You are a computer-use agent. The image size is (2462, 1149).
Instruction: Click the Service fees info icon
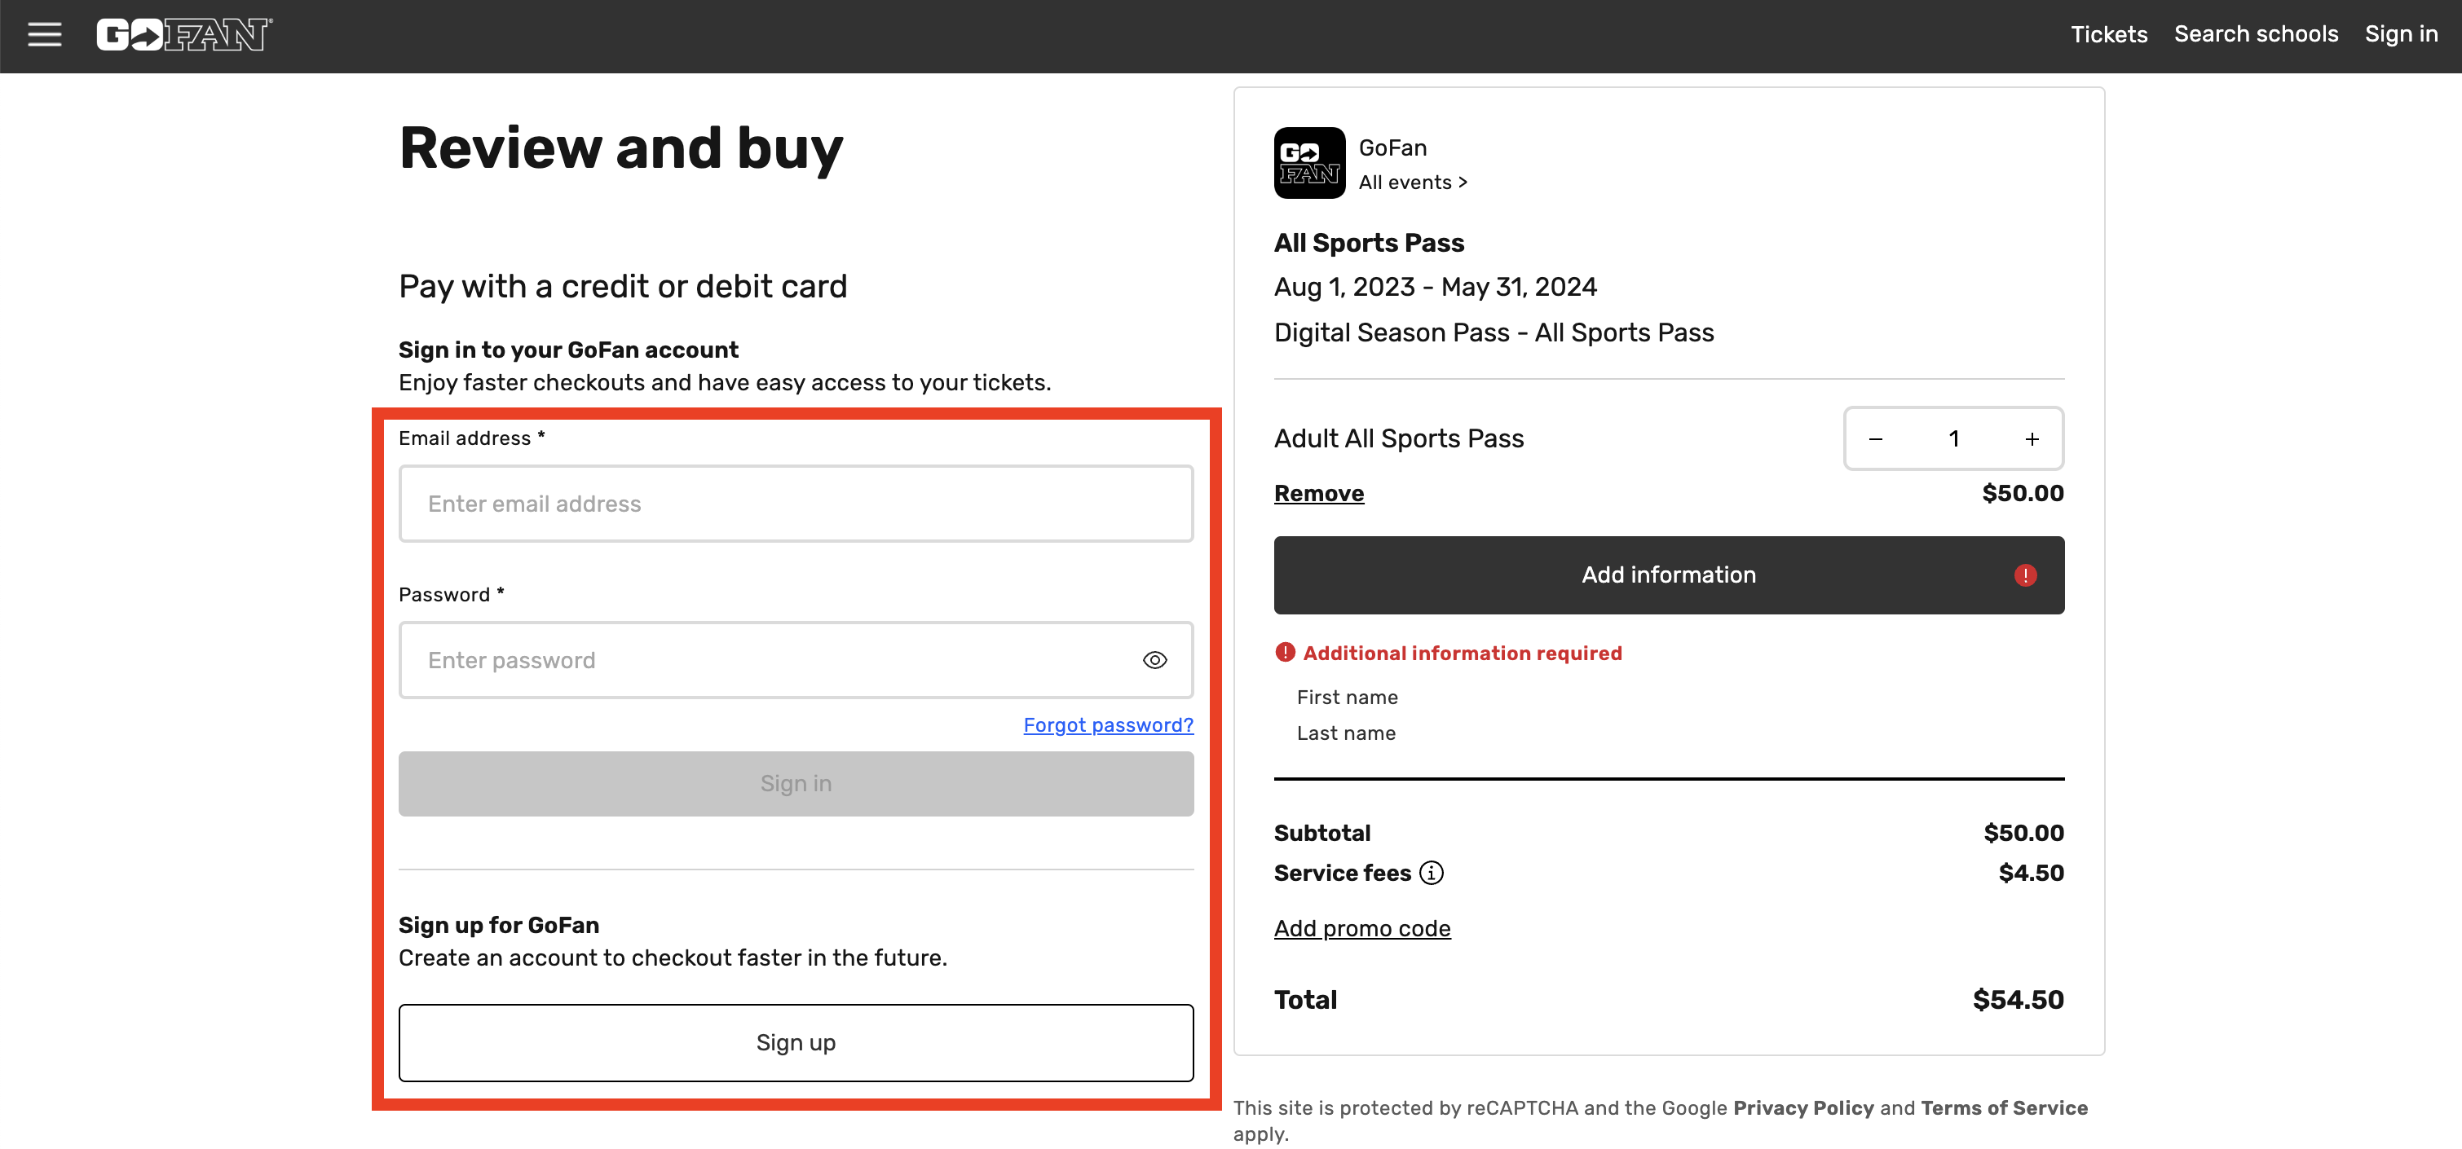click(1431, 873)
